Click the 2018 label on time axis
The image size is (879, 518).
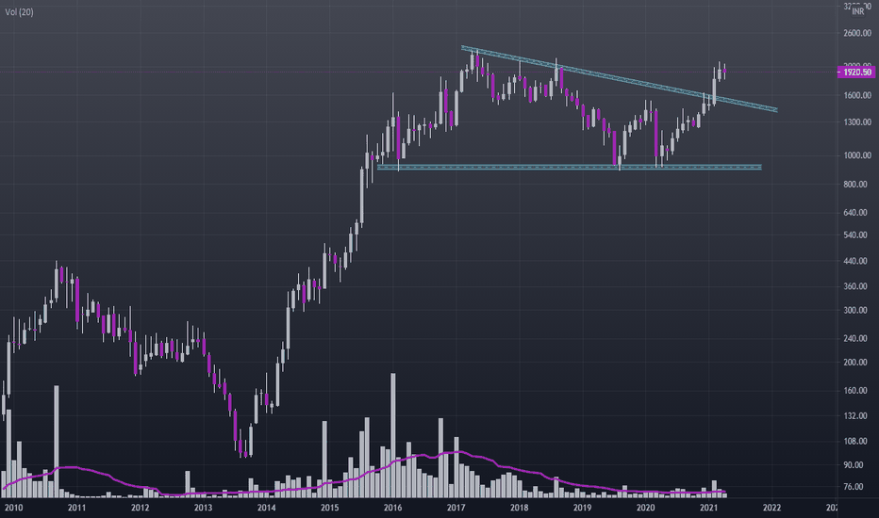click(x=519, y=508)
